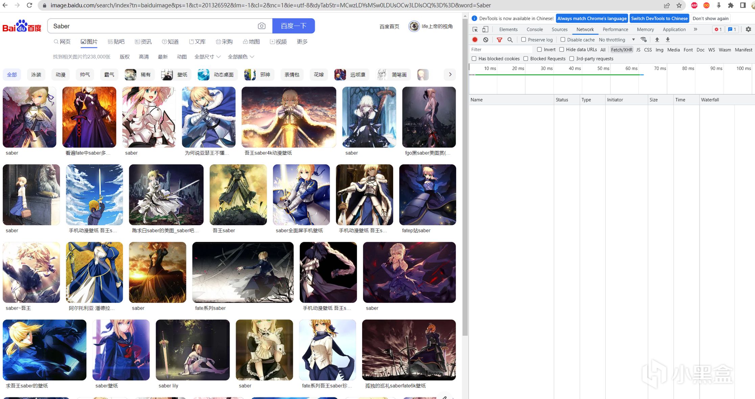Click the DevTools inspect element icon

pos(475,29)
